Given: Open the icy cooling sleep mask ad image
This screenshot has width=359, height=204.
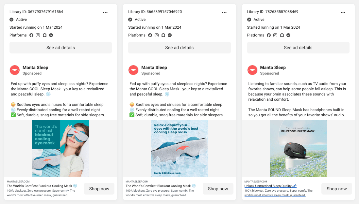Looking at the screenshot, I should 179,149.
